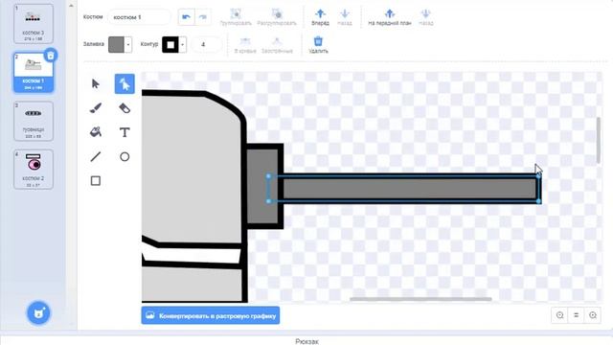This screenshot has width=613, height=345.
Task: Zoom out the canvas
Action: (x=559, y=315)
